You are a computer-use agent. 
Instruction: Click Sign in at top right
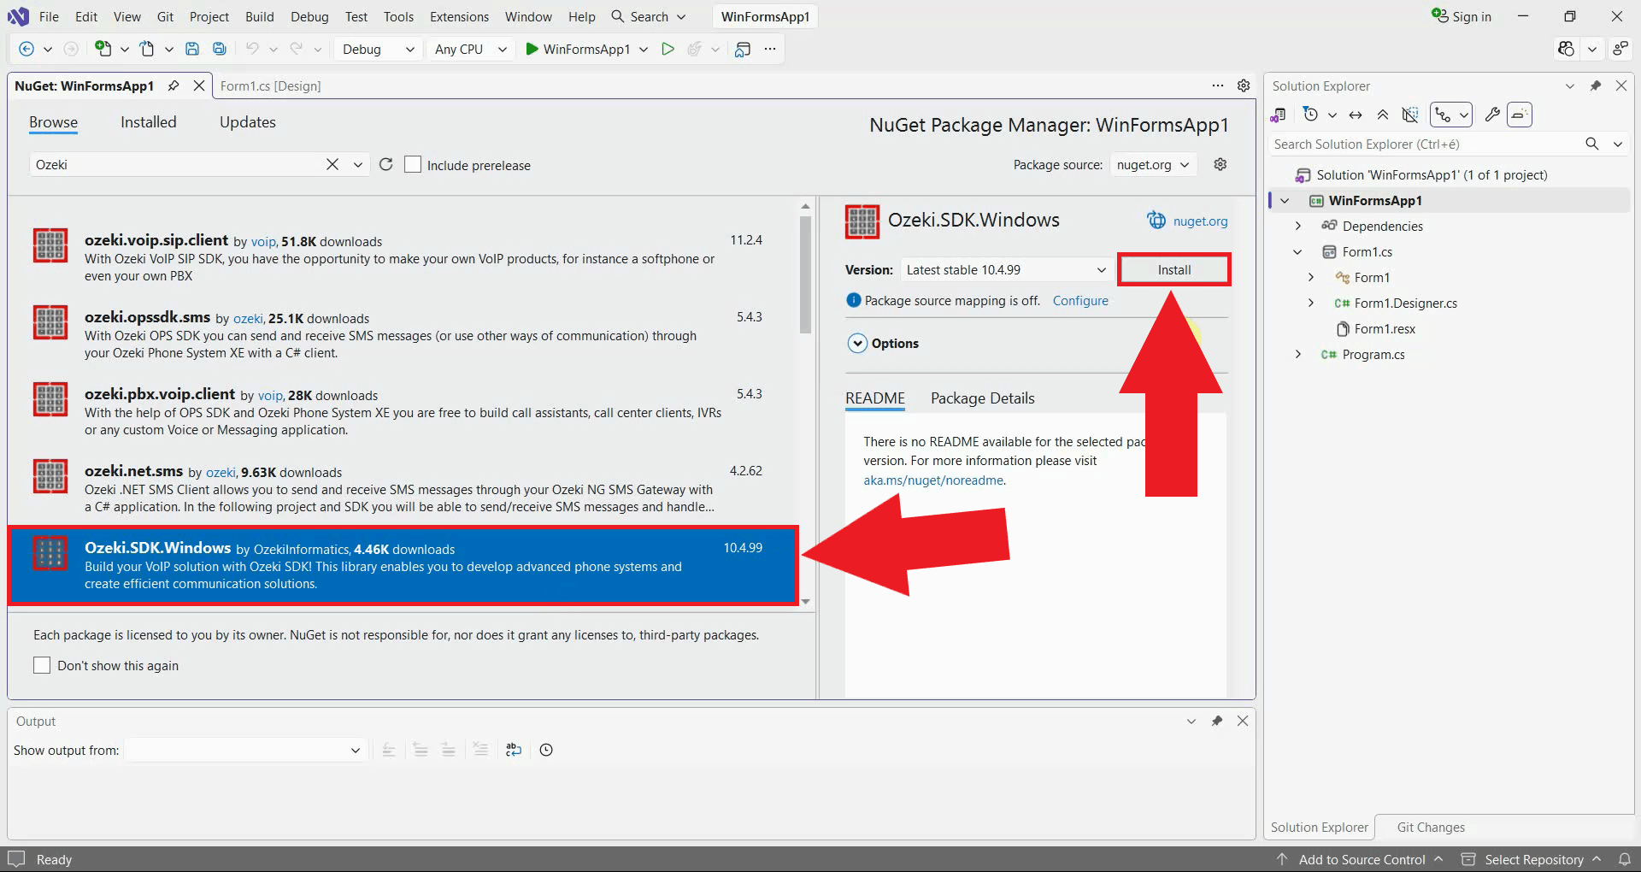point(1462,16)
